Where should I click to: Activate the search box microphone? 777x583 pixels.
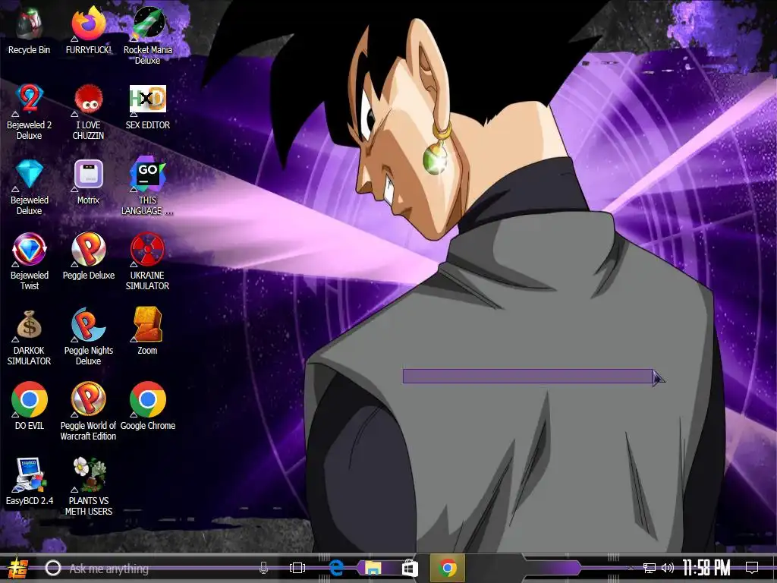tap(263, 568)
